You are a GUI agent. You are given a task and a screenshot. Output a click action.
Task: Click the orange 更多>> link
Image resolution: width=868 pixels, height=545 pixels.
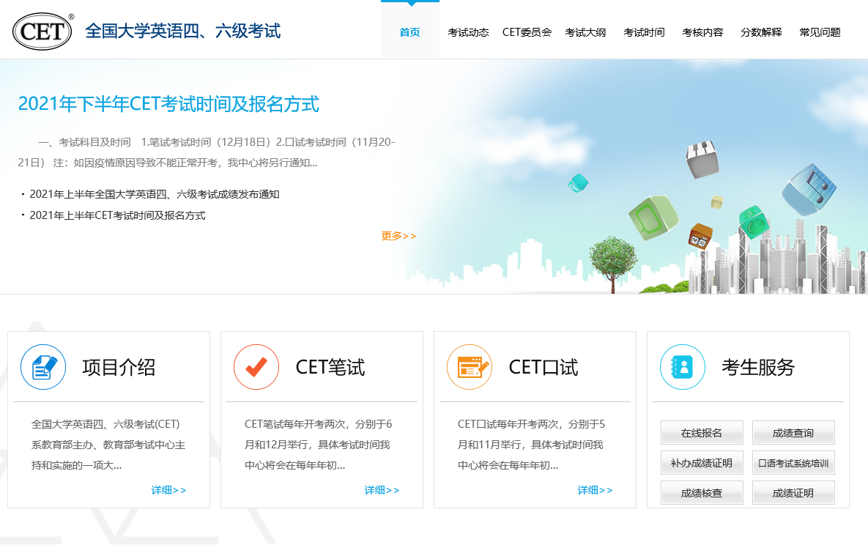point(398,236)
